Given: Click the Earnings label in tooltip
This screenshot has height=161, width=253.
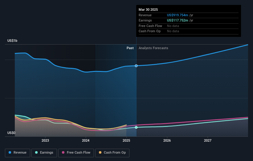Looking at the screenshot, I should coord(145,20).
